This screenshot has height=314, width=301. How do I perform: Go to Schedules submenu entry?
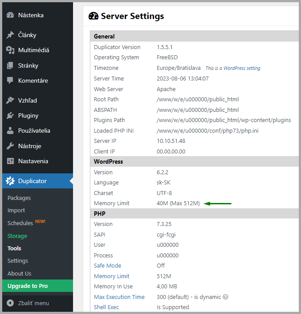[x=20, y=223]
